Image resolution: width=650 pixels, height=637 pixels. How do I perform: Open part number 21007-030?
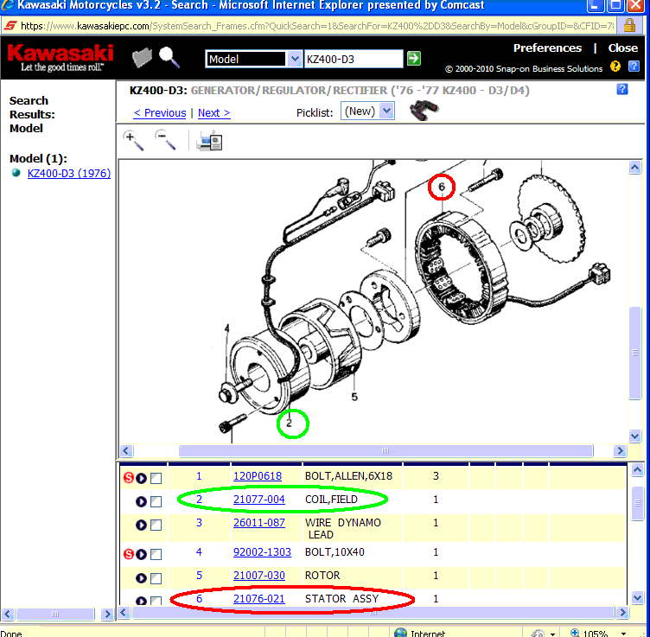pyautogui.click(x=259, y=576)
